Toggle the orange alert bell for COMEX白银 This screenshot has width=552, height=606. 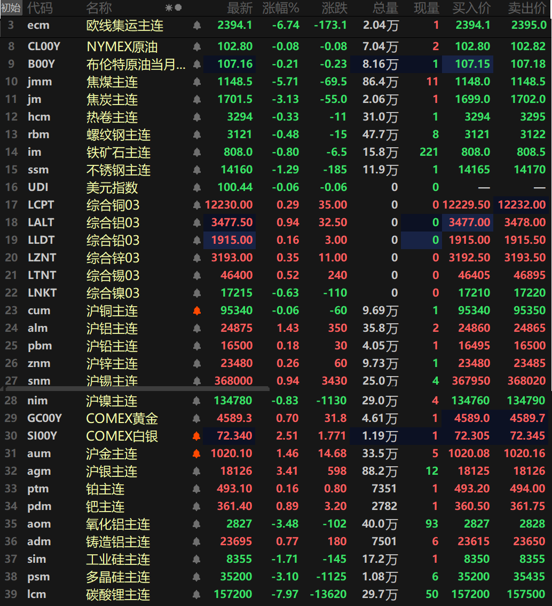tap(196, 436)
